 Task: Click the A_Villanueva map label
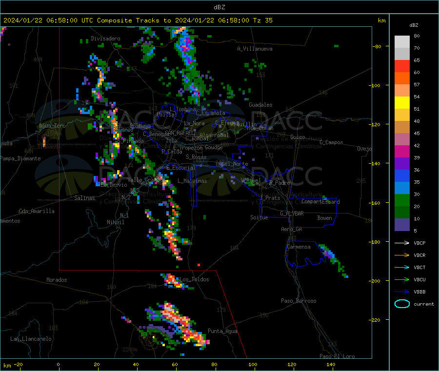(255, 49)
